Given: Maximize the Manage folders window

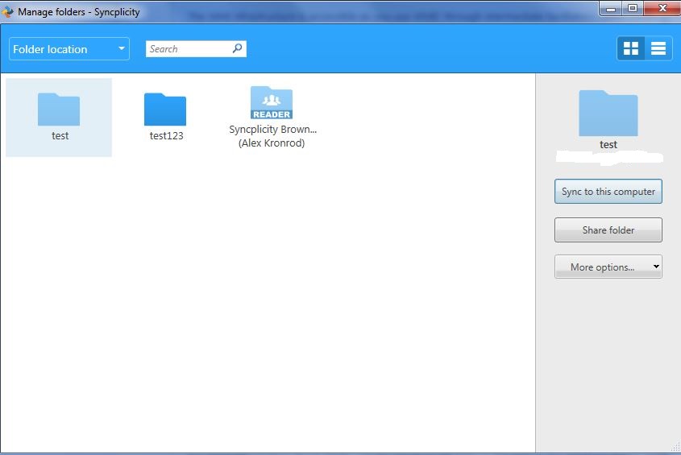Looking at the screenshot, I should pyautogui.click(x=633, y=8).
